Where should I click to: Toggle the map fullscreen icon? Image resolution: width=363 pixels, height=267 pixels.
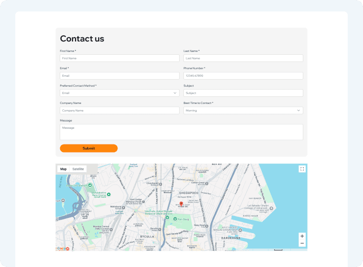(302, 169)
